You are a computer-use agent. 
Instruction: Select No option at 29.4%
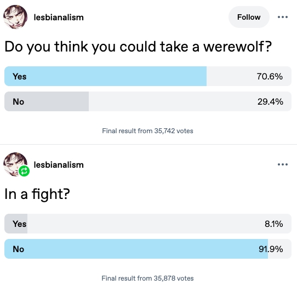[x=148, y=101]
